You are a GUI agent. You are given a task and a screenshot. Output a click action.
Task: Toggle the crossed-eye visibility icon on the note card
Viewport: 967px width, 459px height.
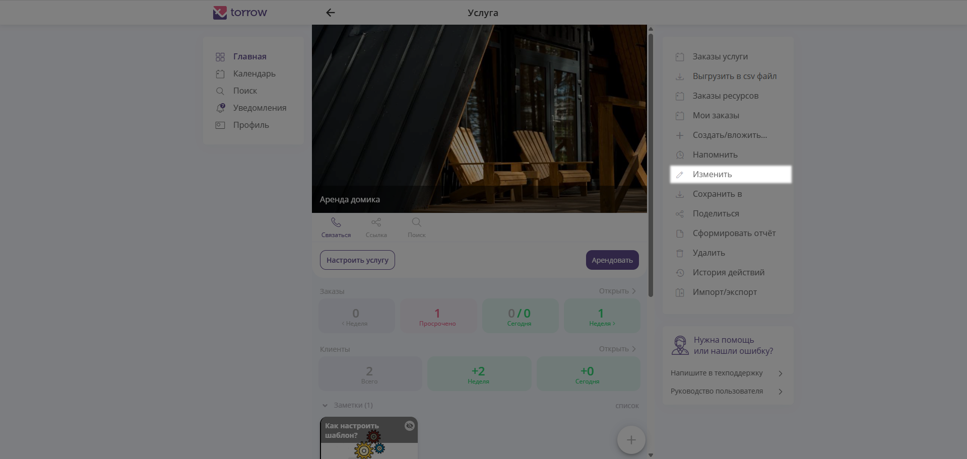pyautogui.click(x=410, y=426)
